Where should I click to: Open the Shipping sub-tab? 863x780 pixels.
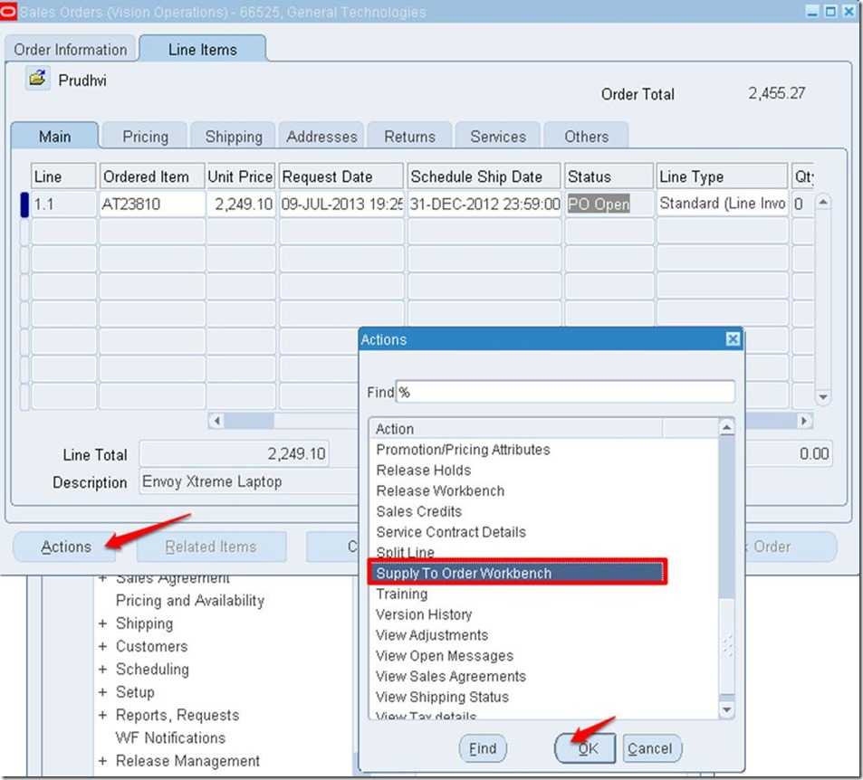pos(234,136)
